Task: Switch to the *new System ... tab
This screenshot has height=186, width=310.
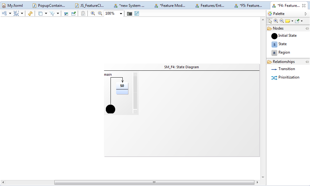Action: click(x=129, y=6)
